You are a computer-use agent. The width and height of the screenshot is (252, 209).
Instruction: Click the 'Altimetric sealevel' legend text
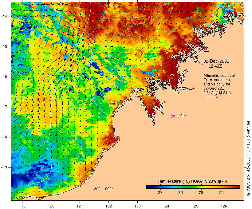[219, 76]
